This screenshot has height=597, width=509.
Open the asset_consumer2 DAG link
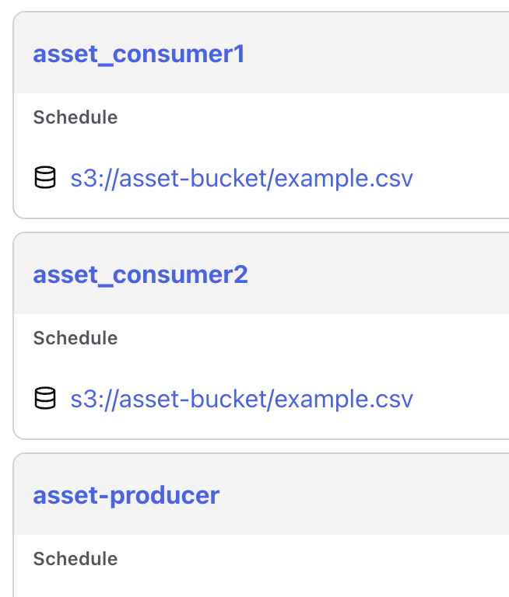[x=140, y=275]
